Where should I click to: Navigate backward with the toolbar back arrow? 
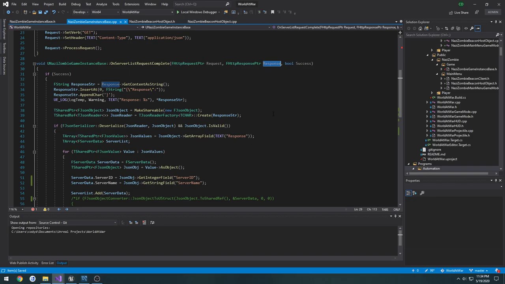click(x=8, y=12)
